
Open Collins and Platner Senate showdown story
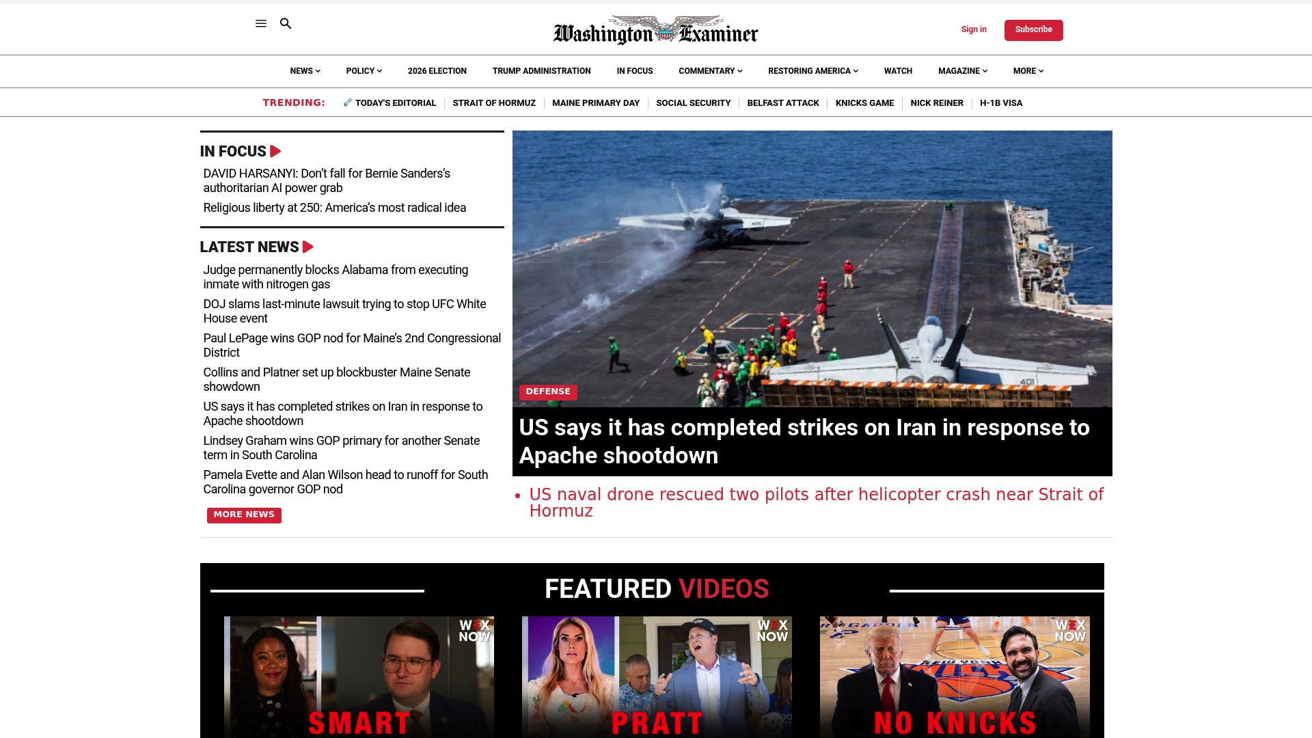click(x=337, y=379)
